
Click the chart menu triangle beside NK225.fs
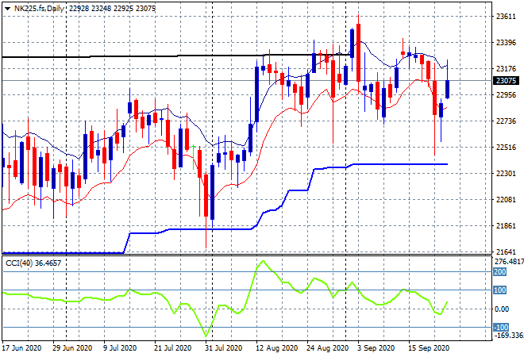[7, 9]
